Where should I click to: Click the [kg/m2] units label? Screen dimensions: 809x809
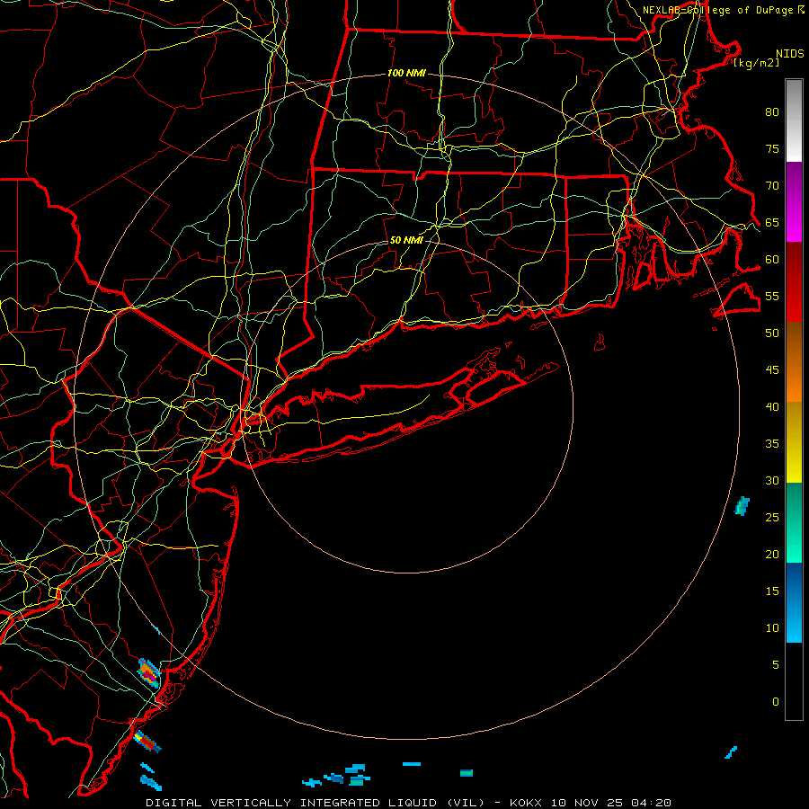click(757, 63)
